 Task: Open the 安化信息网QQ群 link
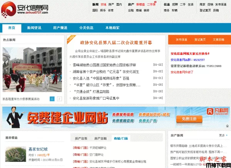[x=188, y=60]
